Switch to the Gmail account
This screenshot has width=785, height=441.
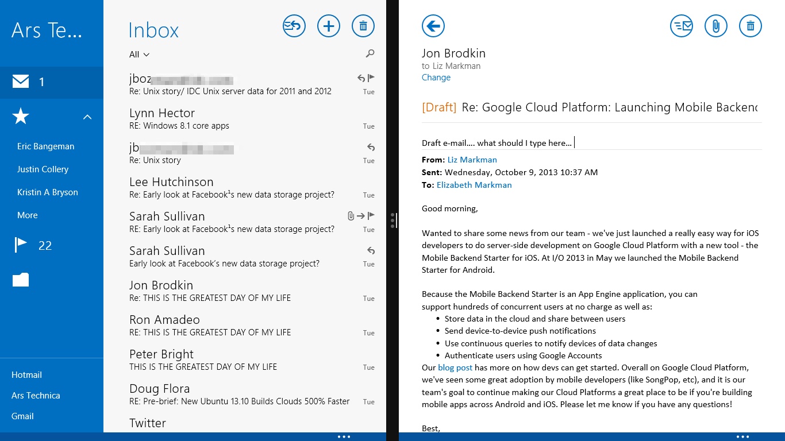(x=22, y=416)
